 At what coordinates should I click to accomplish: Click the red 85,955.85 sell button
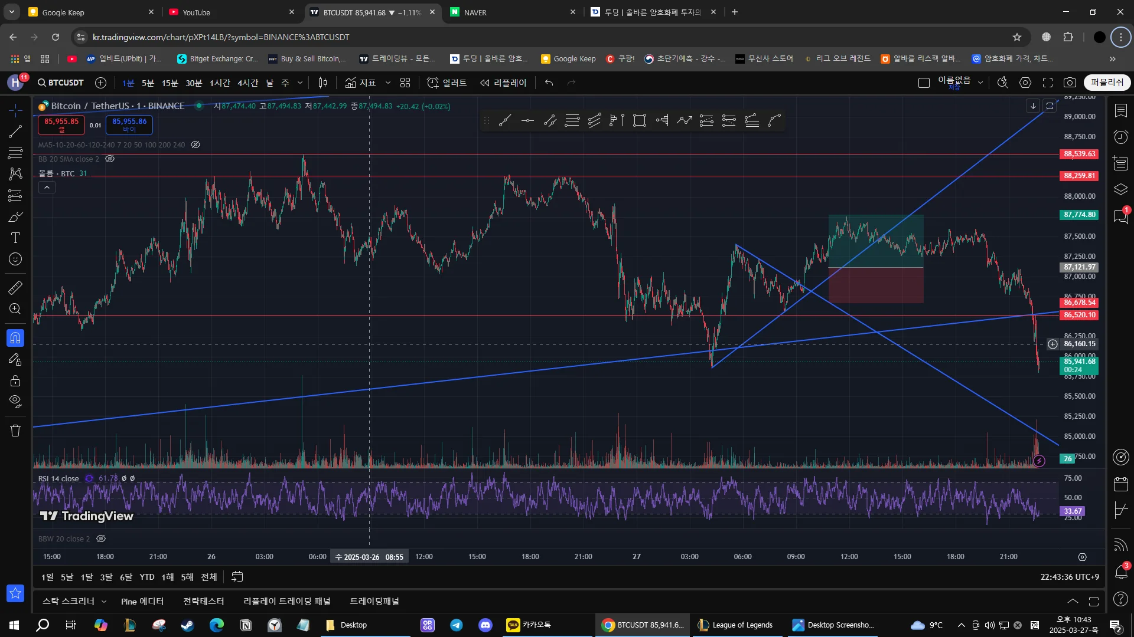(x=61, y=124)
